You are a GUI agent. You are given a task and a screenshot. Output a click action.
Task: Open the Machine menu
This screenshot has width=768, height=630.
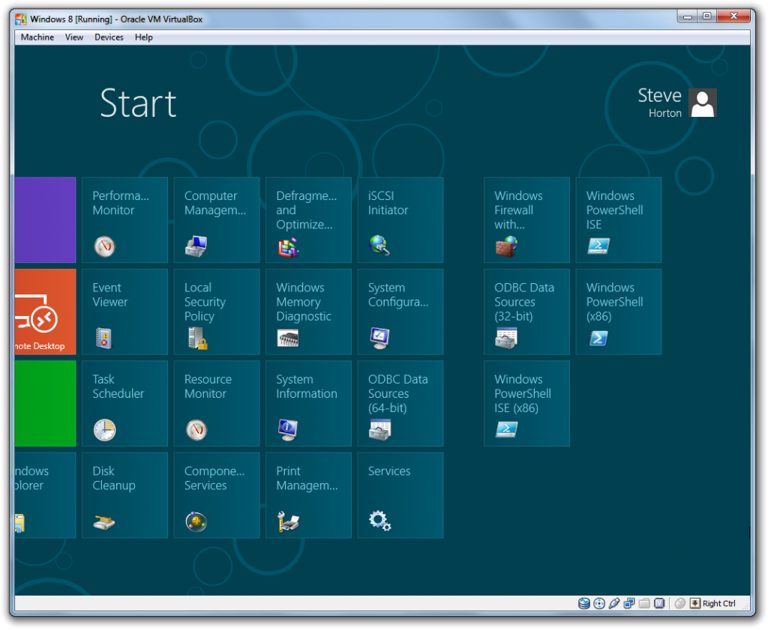36,37
